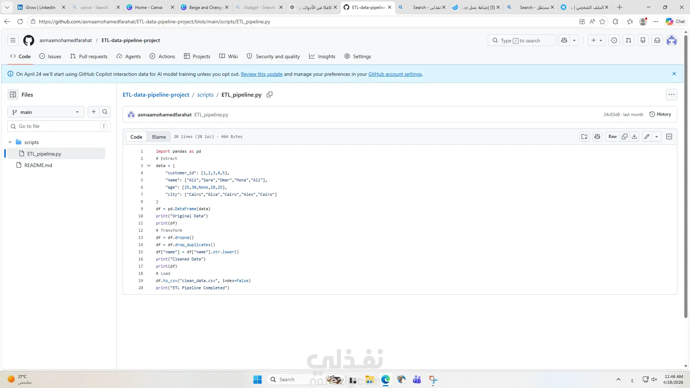The image size is (690, 388).
Task: Open the repository Settings tab
Action: pyautogui.click(x=358, y=56)
